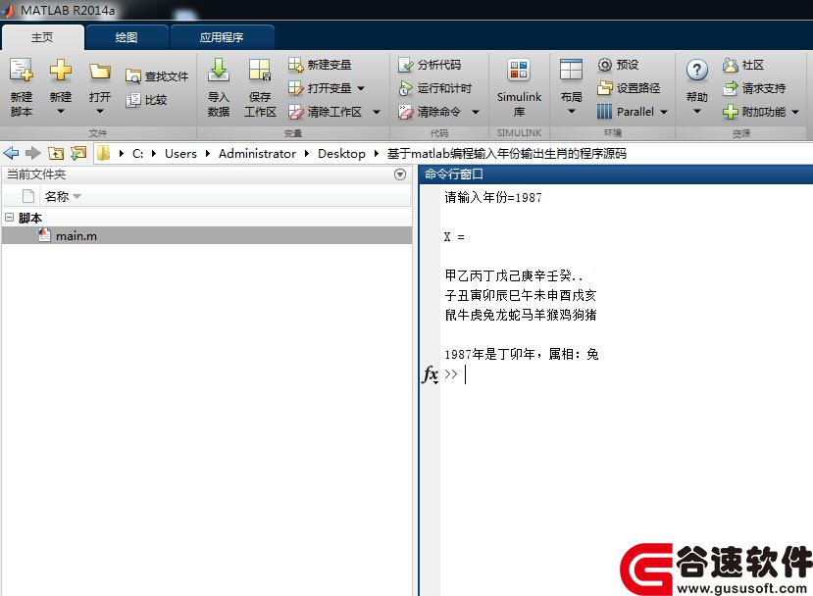Expand the 清除工作区 dropdown arrow
The width and height of the screenshot is (813, 596).
point(377,112)
